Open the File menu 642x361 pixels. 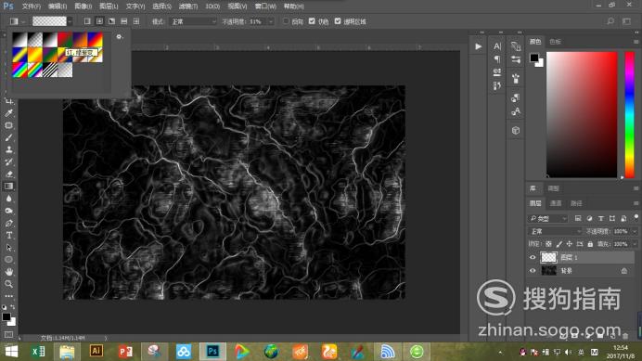tap(32, 6)
